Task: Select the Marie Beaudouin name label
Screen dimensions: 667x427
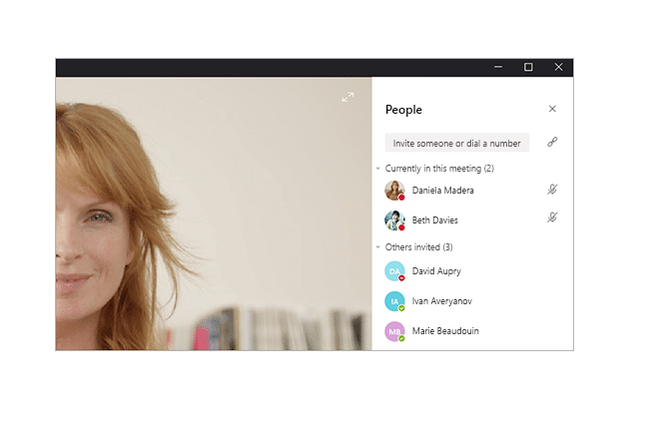Action: click(x=444, y=331)
